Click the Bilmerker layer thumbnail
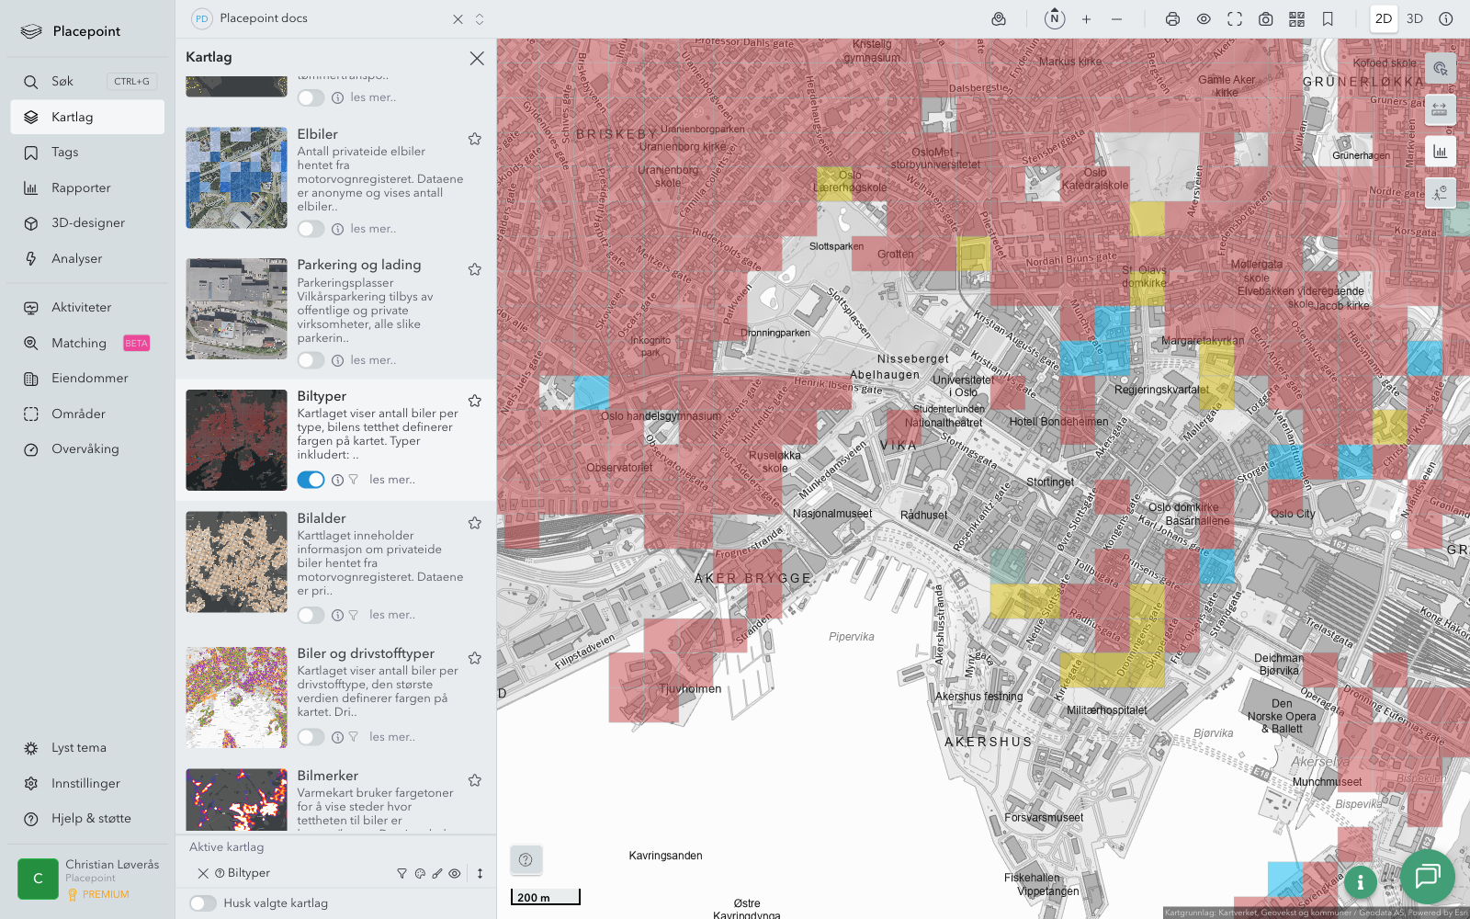 (x=236, y=800)
